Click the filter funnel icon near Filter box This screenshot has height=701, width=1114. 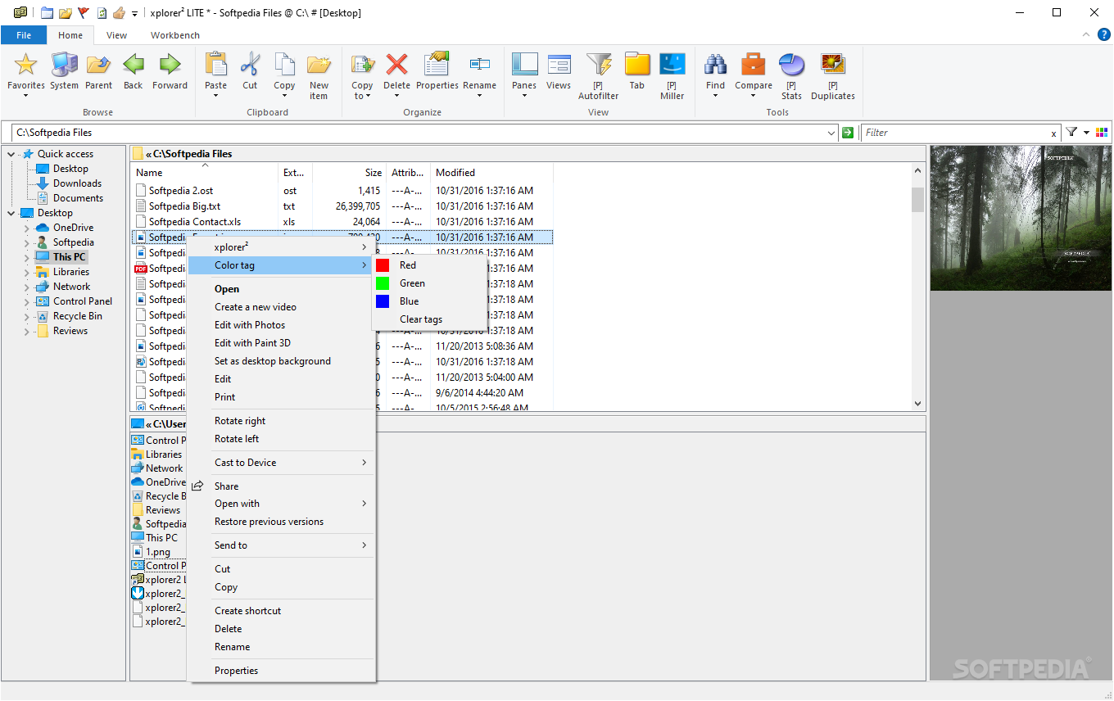(1071, 132)
